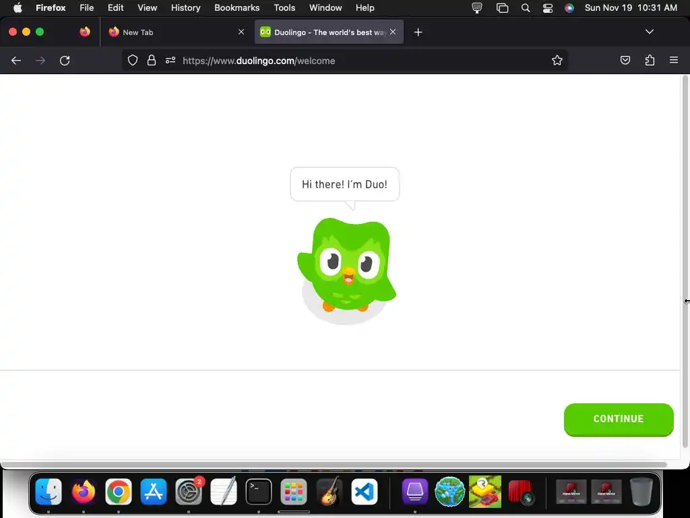Open site permissions icon in address bar
This screenshot has width=690, height=518.
[170, 60]
